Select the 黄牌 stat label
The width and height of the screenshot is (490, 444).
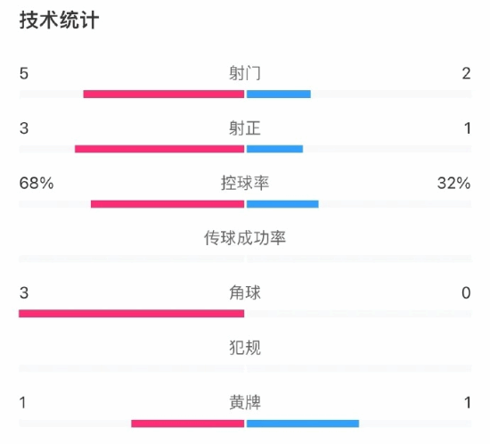pos(245,403)
